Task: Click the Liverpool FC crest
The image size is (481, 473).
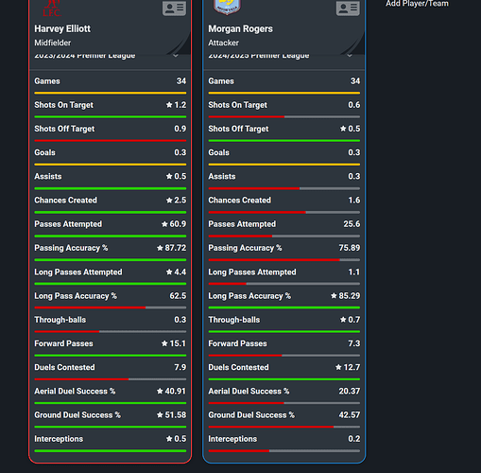Action: coord(52,9)
